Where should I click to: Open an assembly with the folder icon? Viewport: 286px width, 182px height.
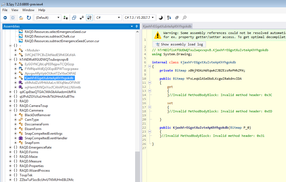tap(21, 17)
